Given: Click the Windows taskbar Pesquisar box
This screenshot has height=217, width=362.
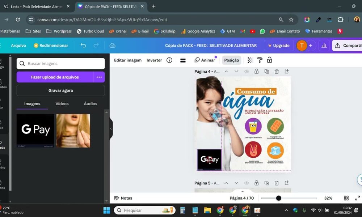Looking at the screenshot, I should pos(145,210).
